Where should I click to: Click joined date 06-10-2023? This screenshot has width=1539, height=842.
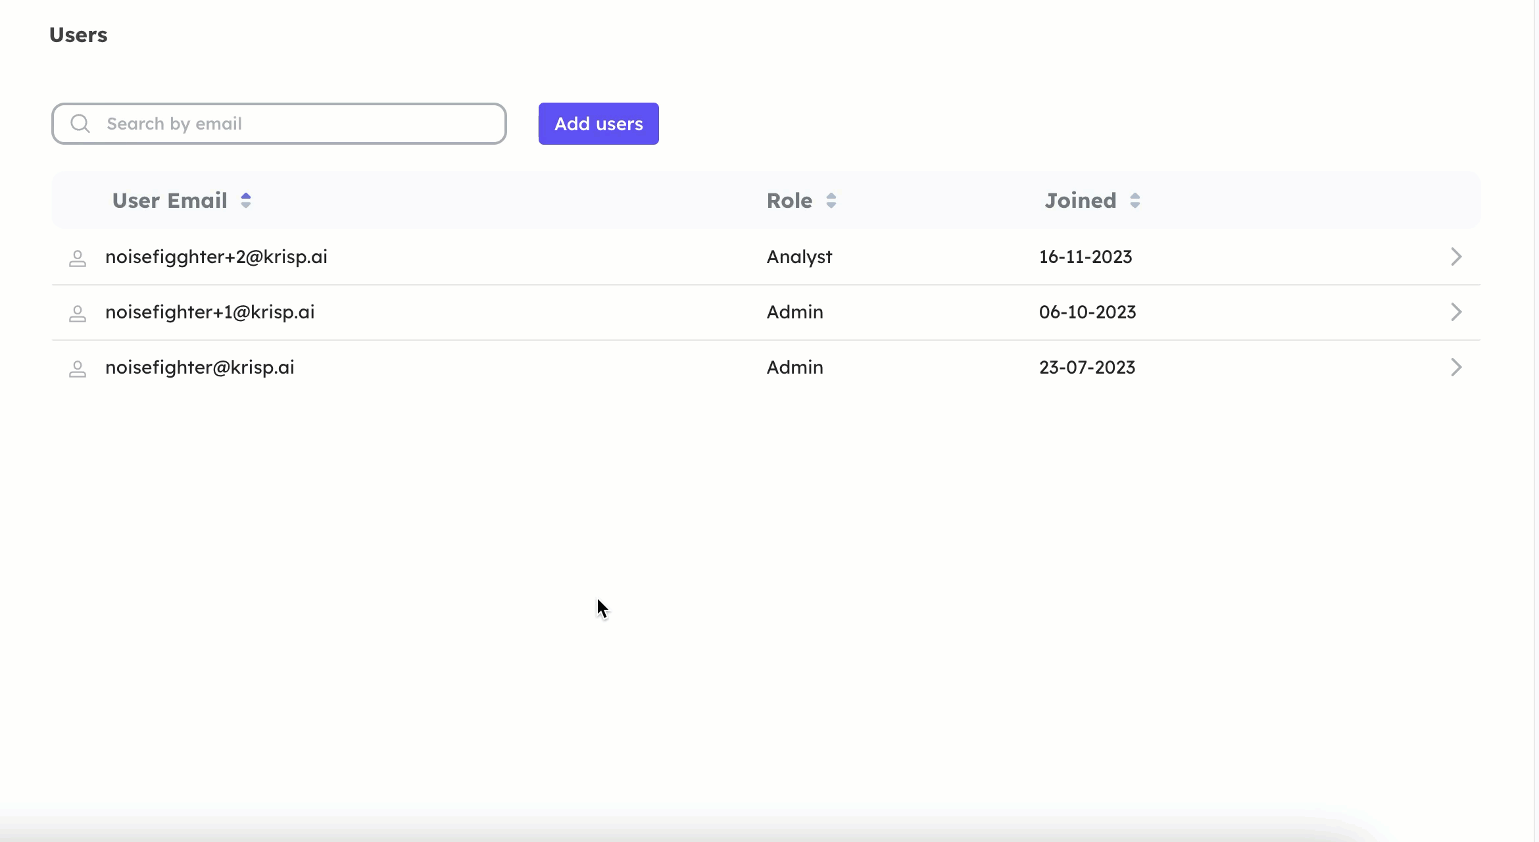coord(1088,312)
